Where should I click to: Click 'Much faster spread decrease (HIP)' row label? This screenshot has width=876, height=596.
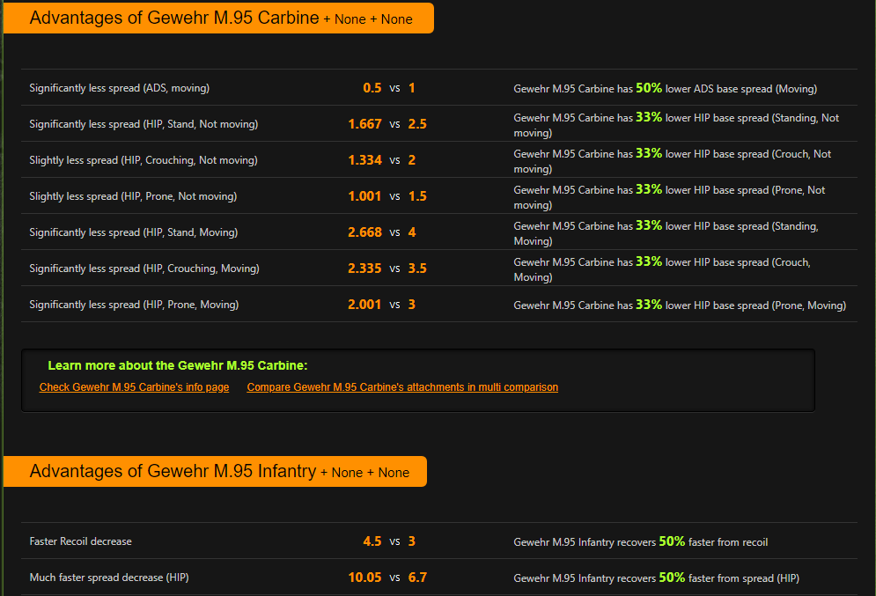coord(109,578)
